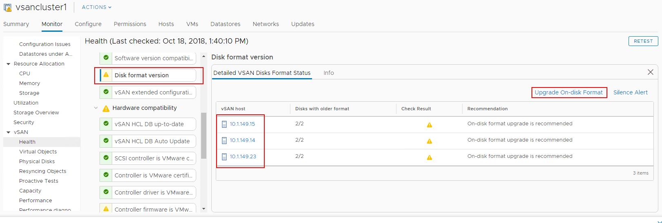
Task: Click Upgrade On-disk Format link
Action: (569, 92)
